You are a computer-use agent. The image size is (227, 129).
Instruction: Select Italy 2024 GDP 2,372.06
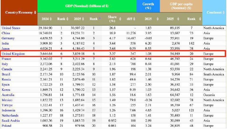[x=46, y=64]
